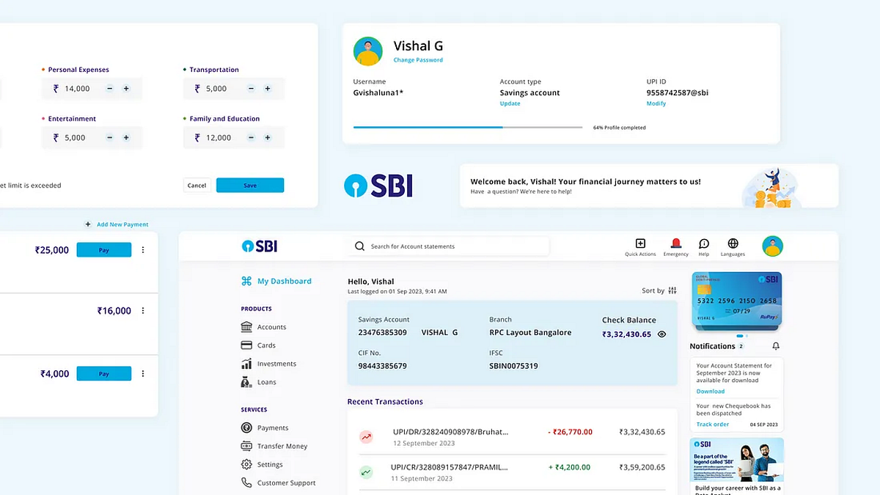The width and height of the screenshot is (880, 495).
Task: Click the notifications bell icon
Action: 776,345
